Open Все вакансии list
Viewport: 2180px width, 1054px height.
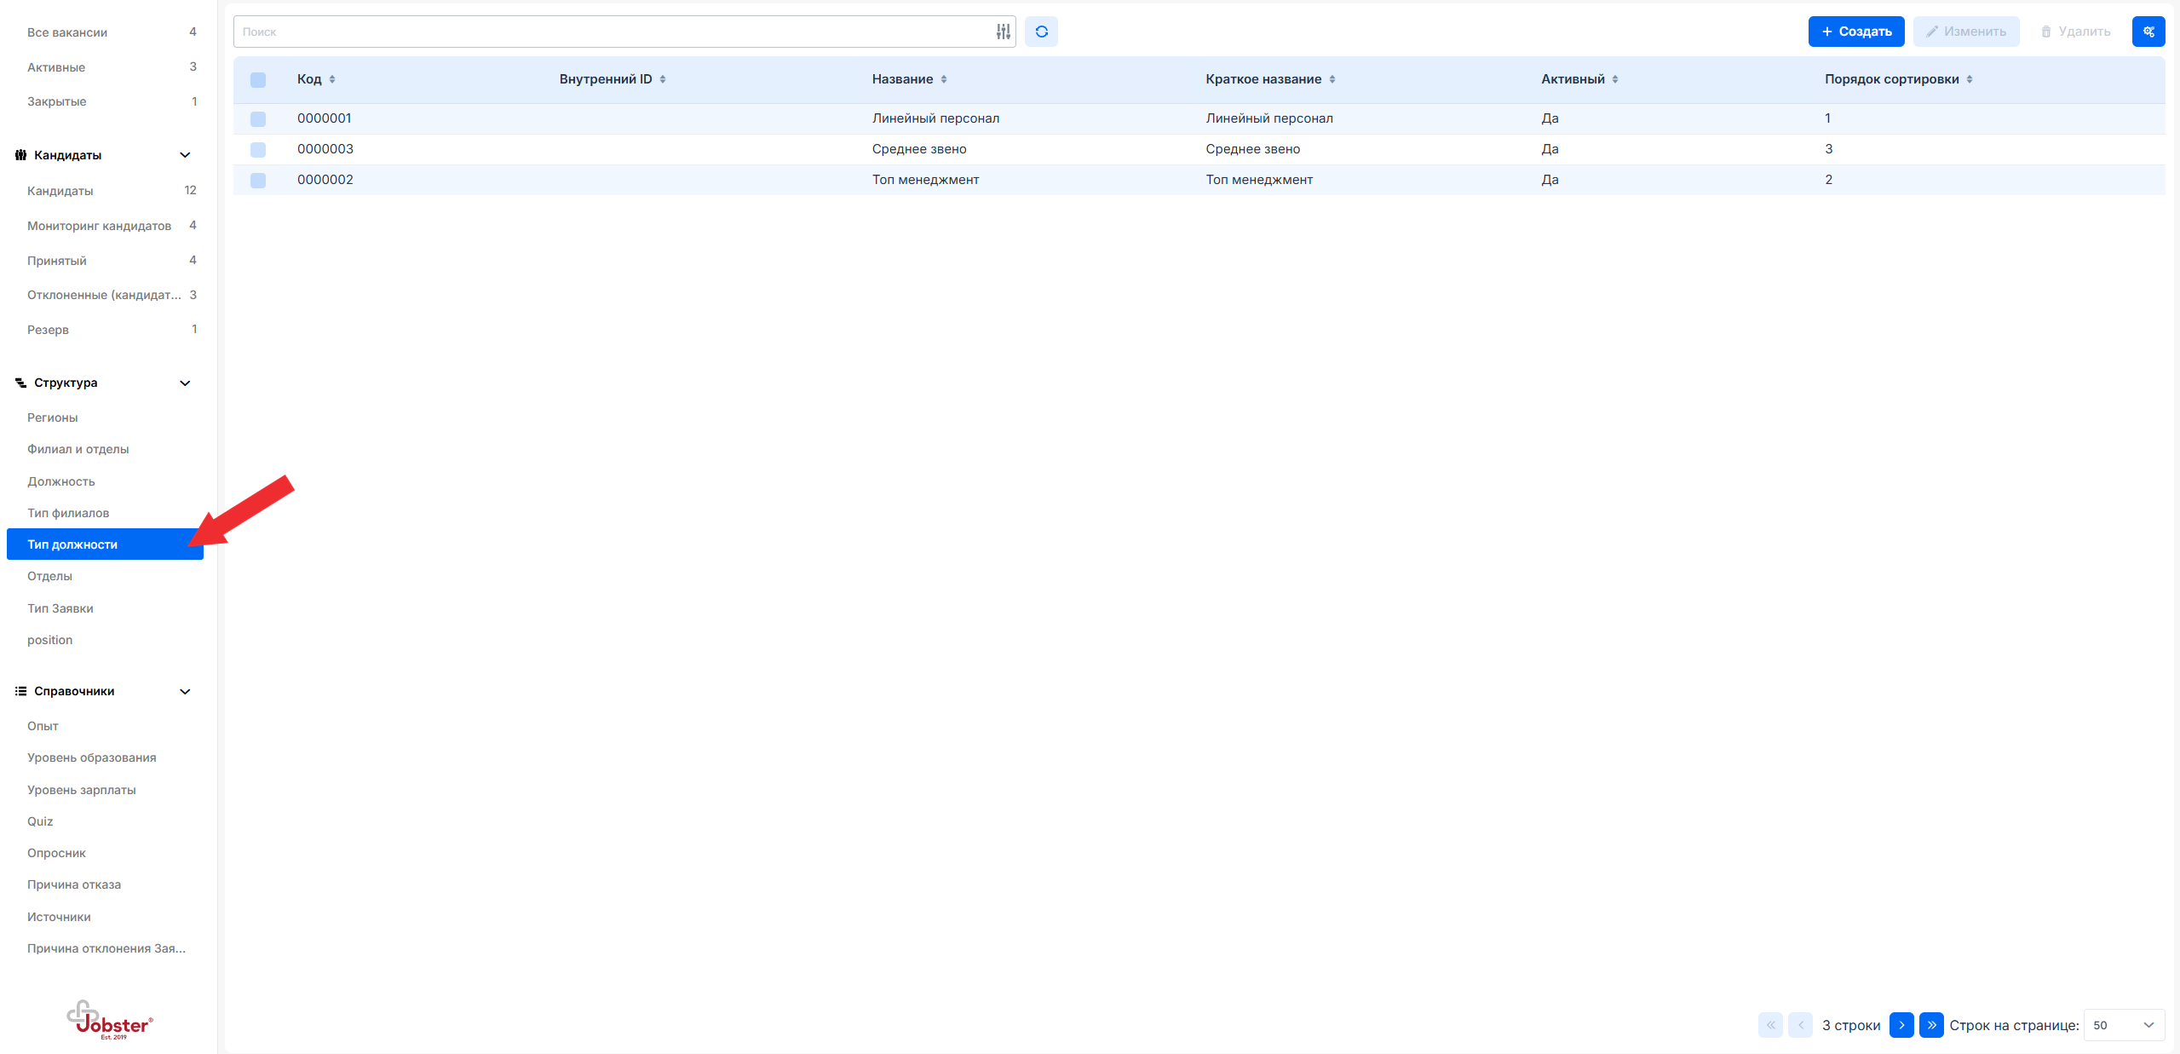(67, 32)
